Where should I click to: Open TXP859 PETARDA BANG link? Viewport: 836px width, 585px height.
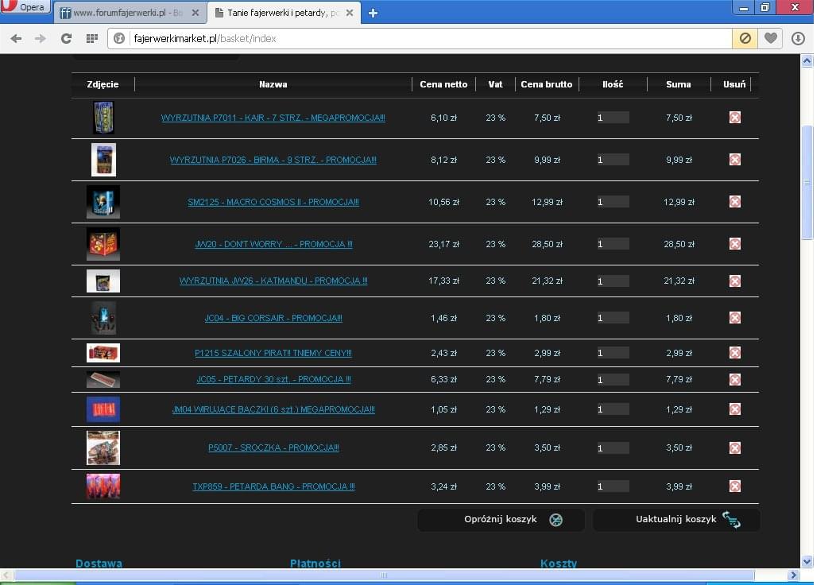click(x=273, y=486)
